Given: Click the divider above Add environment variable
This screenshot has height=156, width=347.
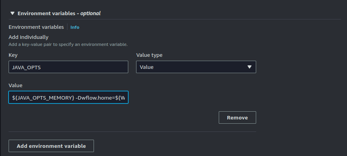Looking at the screenshot, I should coord(132,131).
